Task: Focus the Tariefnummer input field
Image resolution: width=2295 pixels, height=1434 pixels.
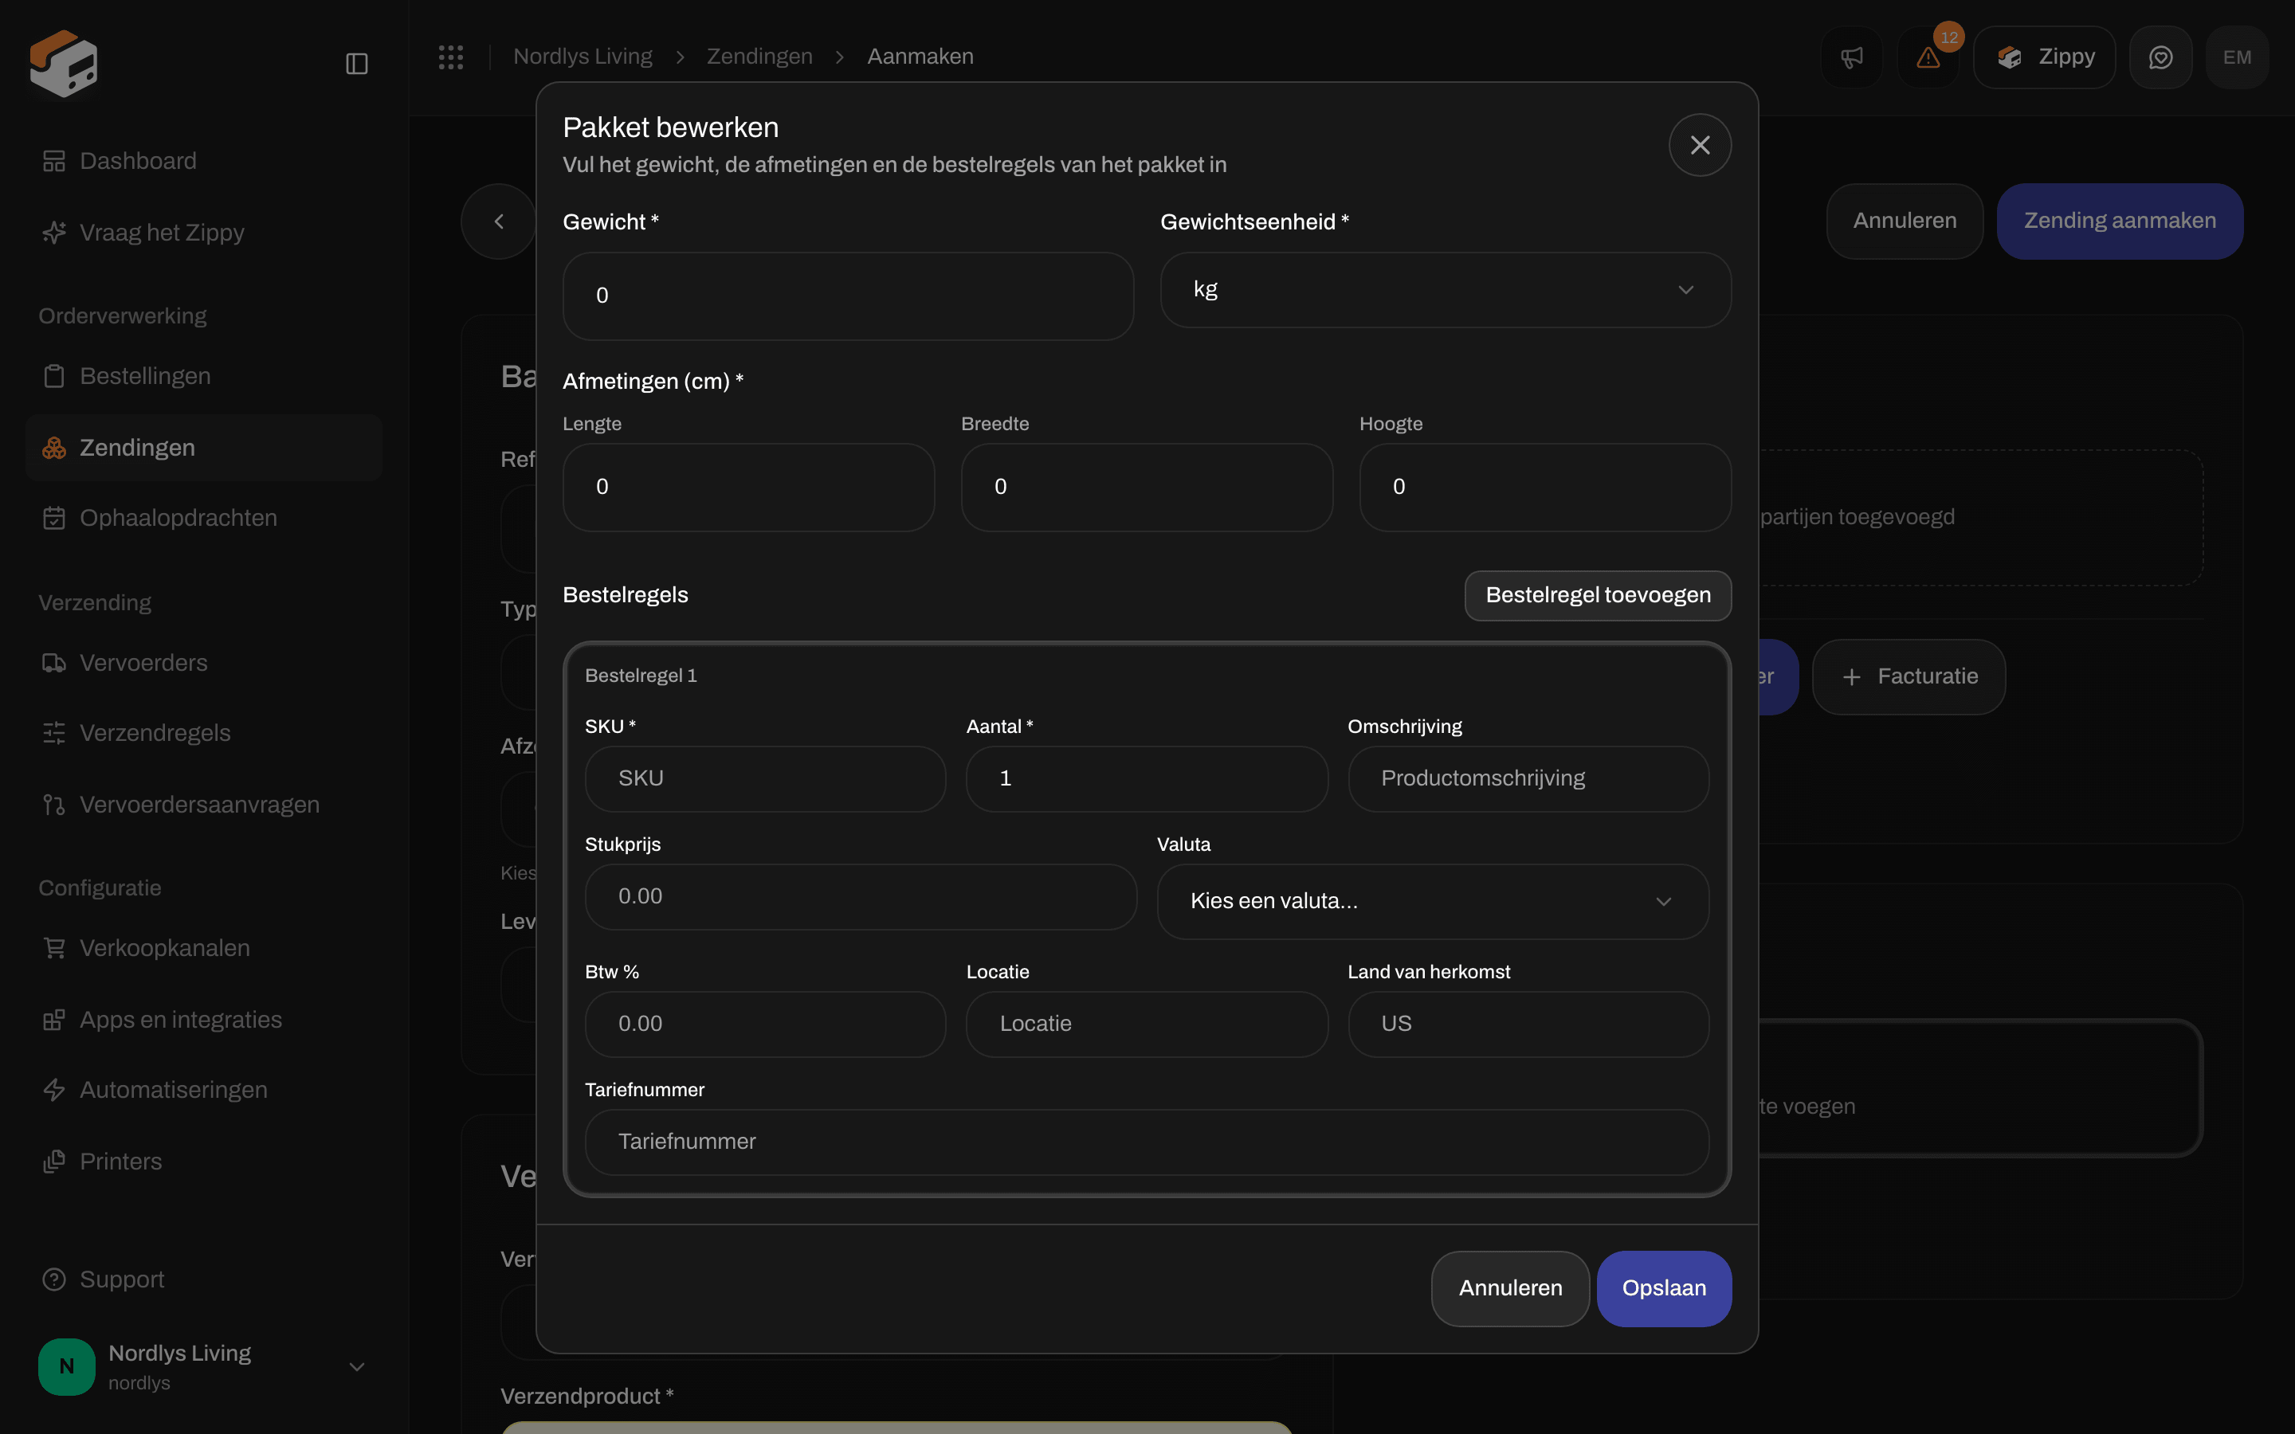Action: [1147, 1142]
